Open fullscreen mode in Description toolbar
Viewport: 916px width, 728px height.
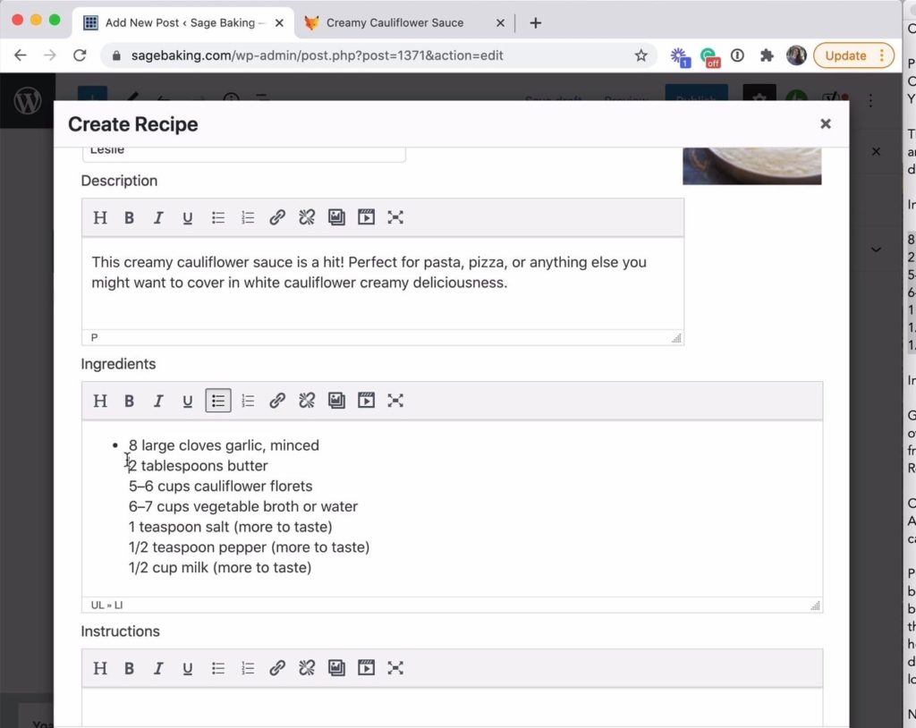click(395, 217)
